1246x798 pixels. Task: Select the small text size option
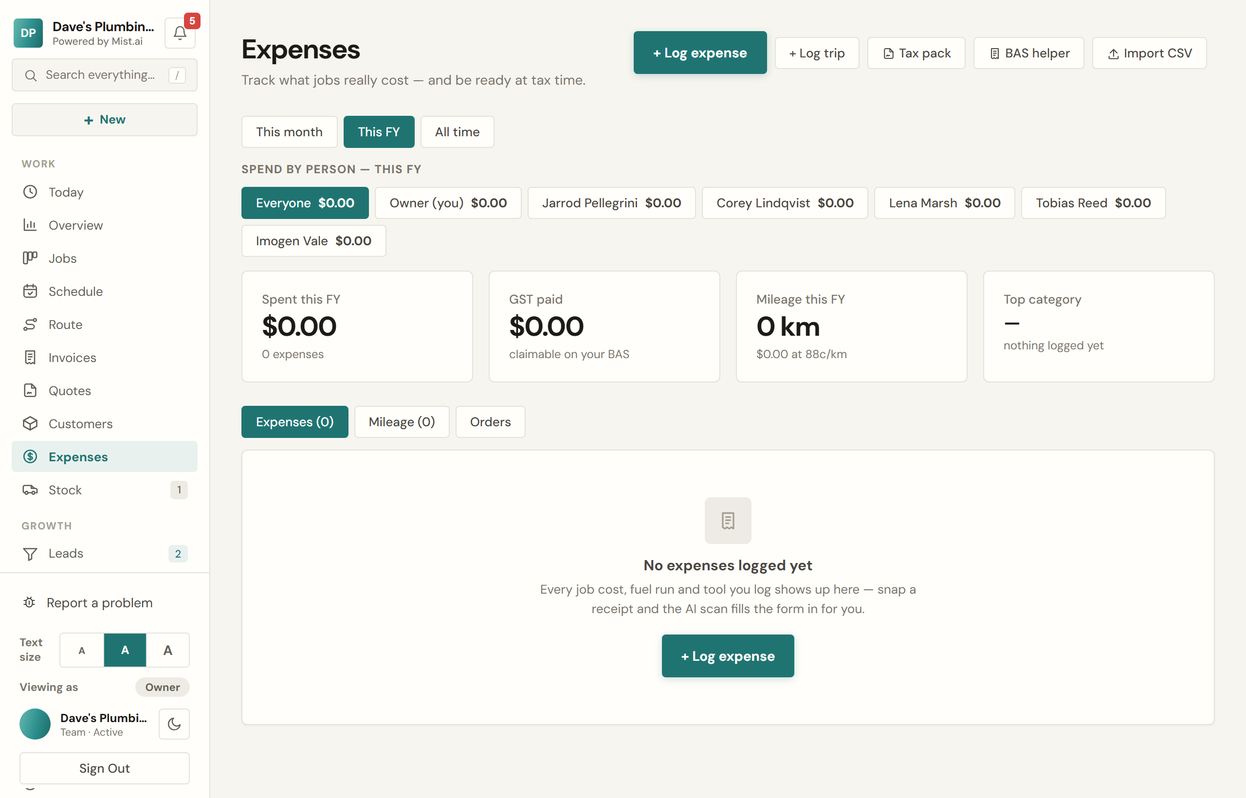(82, 650)
